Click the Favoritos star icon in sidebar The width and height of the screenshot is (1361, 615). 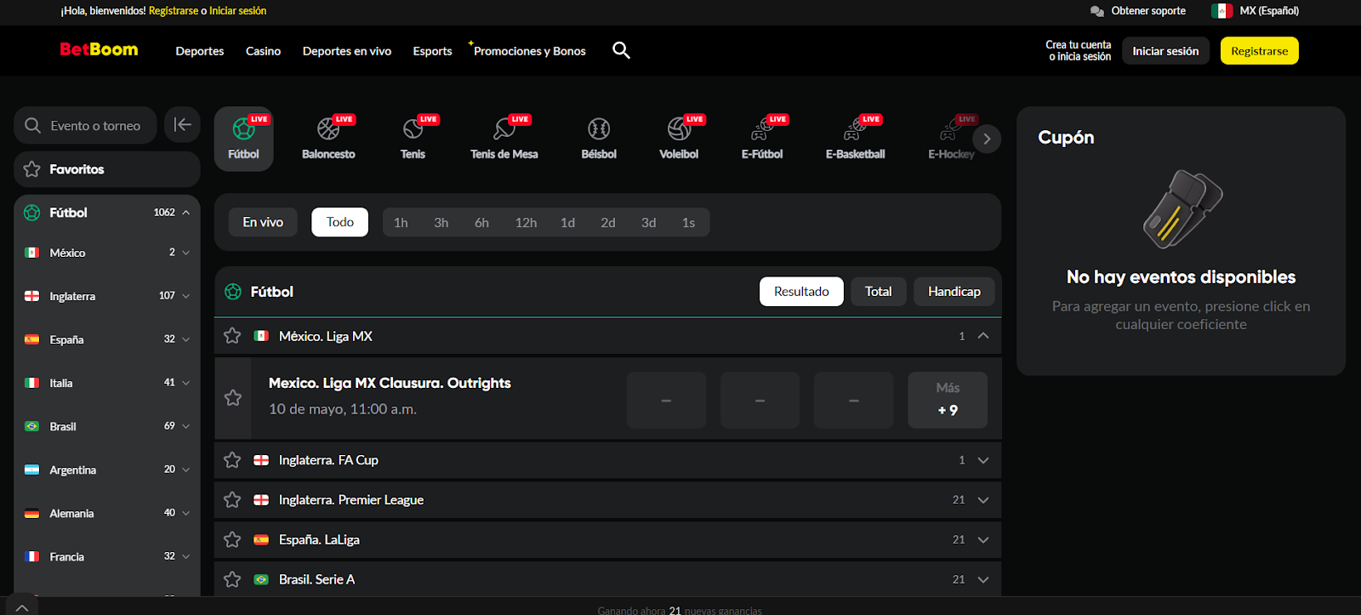[x=32, y=169]
